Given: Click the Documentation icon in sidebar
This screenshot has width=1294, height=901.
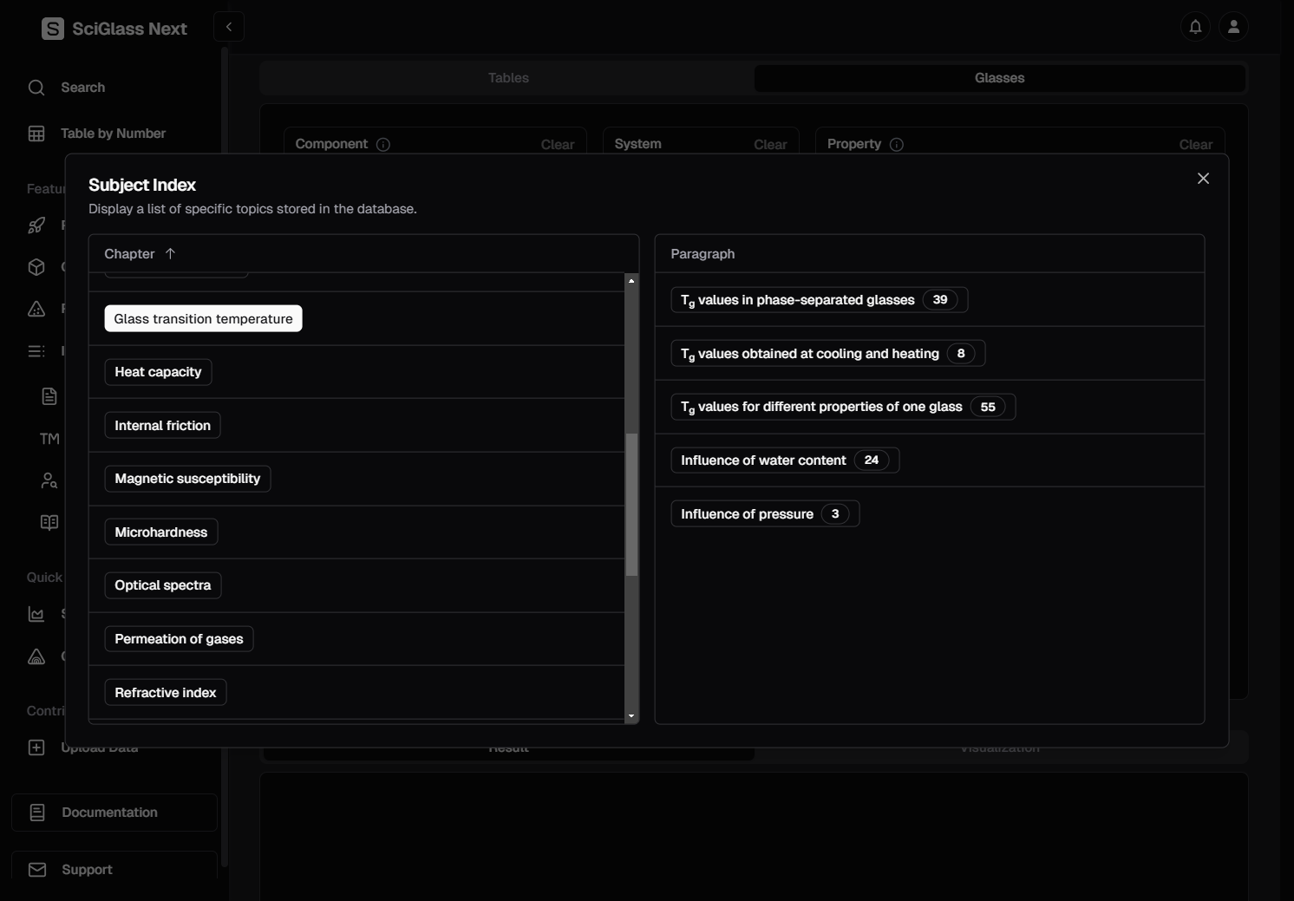Looking at the screenshot, I should 37,813.
